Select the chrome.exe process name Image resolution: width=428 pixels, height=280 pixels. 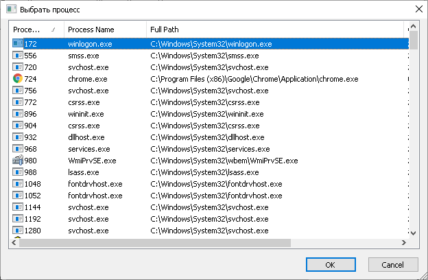pyautogui.click(x=88, y=79)
